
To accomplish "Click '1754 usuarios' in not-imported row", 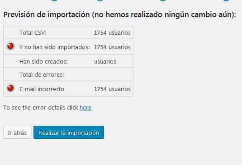I will pyautogui.click(x=112, y=47).
